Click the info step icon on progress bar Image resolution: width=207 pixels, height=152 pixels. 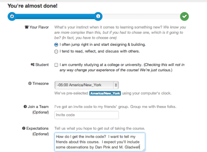pos(98,16)
